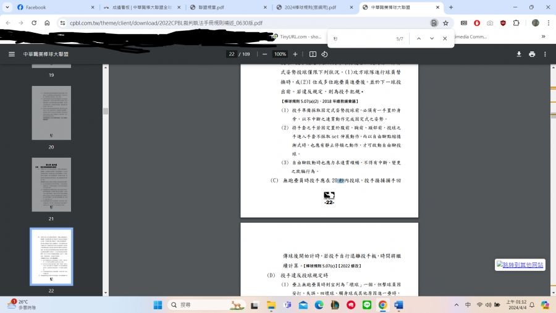Show more bookmarks chevron
556x313 pixels.
543,36
